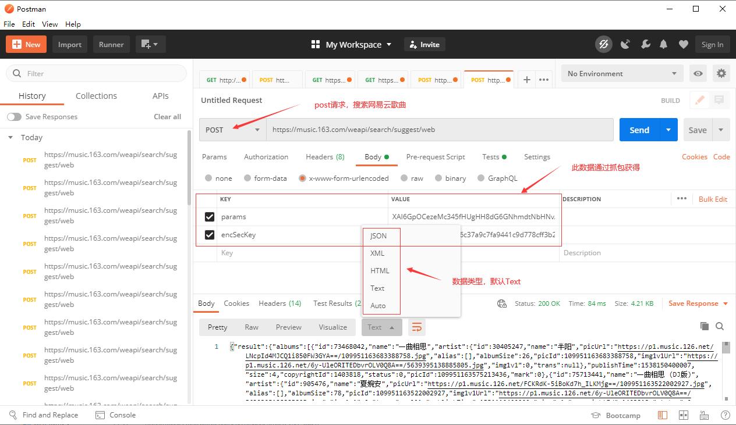Click the new window plus icon
Viewport: 736px width, 425px height.
(x=151, y=44)
